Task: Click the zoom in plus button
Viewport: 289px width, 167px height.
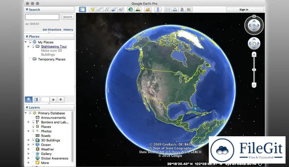Action: (x=254, y=55)
